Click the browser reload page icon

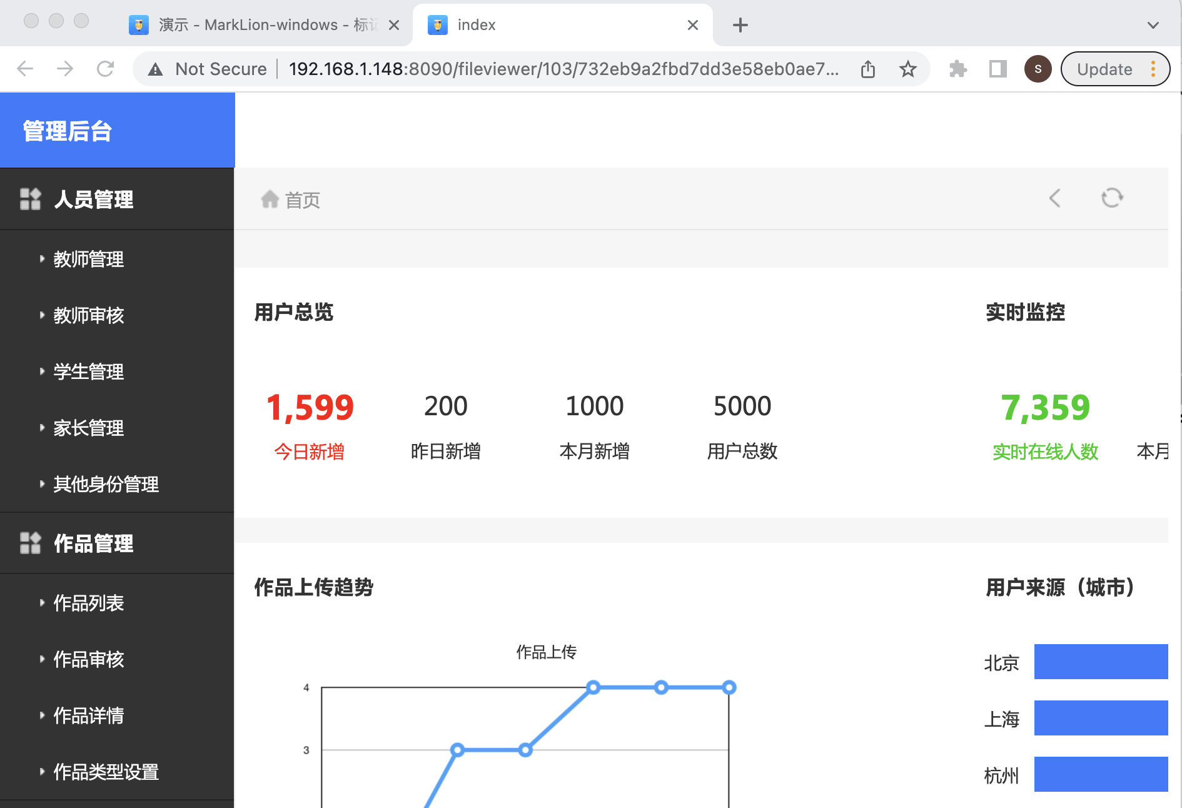click(105, 69)
